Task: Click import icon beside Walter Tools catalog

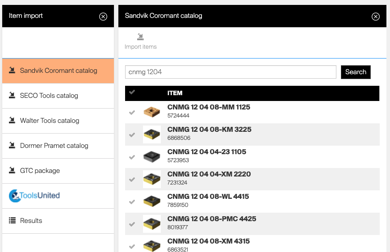Action: [12, 120]
